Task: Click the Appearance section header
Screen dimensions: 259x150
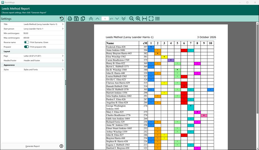Action: click(x=33, y=65)
